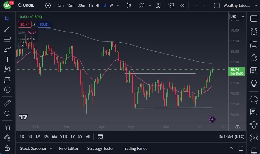The height and width of the screenshot is (154, 260).
Task: Open the alerts clock icon
Action: click(x=254, y=31)
